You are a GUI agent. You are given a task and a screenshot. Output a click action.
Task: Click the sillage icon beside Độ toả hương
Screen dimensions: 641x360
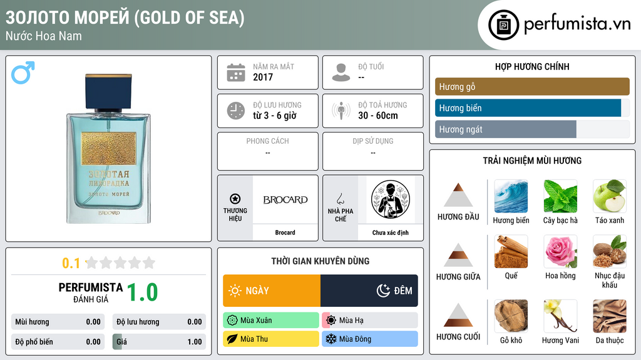[x=341, y=111]
